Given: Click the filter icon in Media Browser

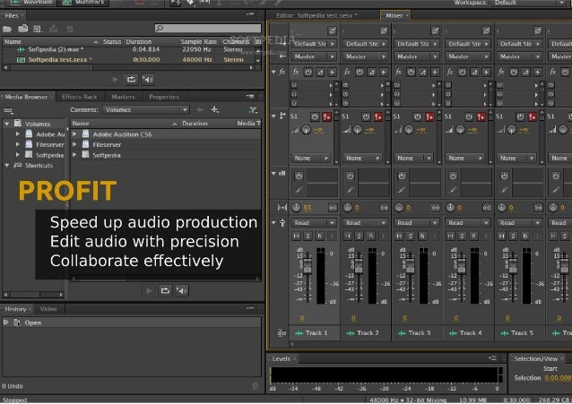Looking at the screenshot, I should point(253,109).
